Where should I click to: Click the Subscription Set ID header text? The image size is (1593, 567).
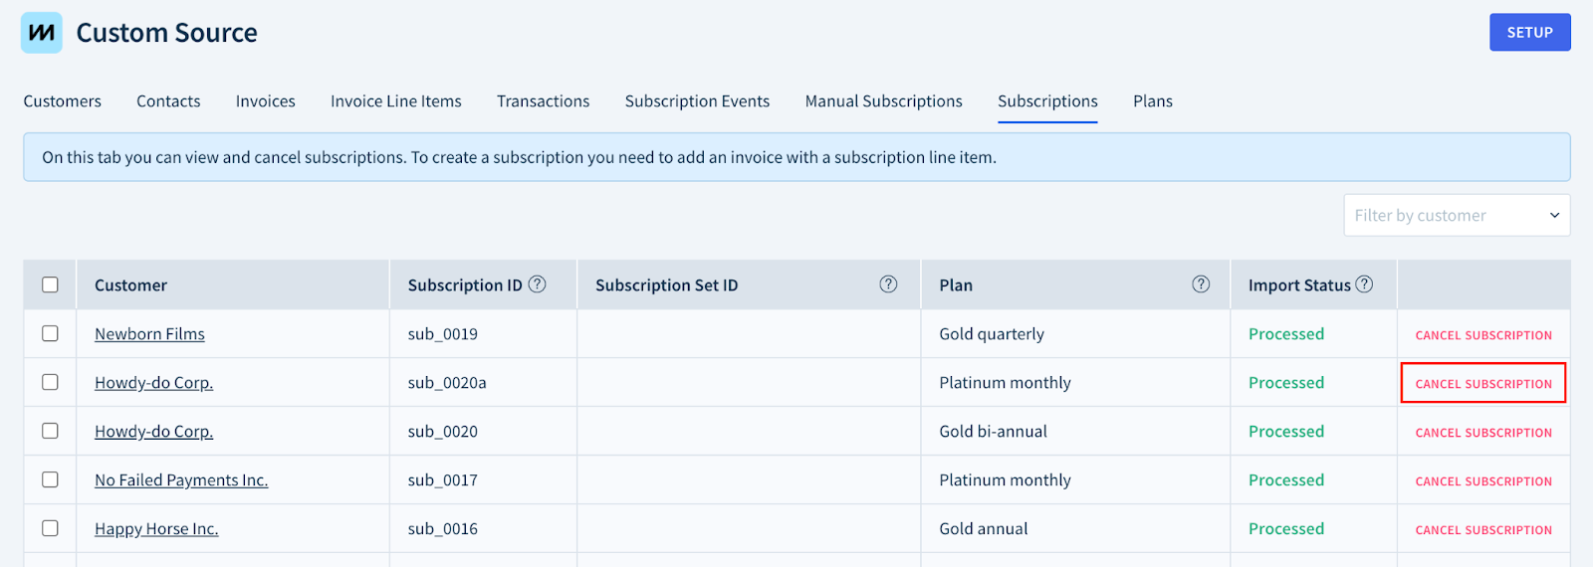tap(667, 285)
